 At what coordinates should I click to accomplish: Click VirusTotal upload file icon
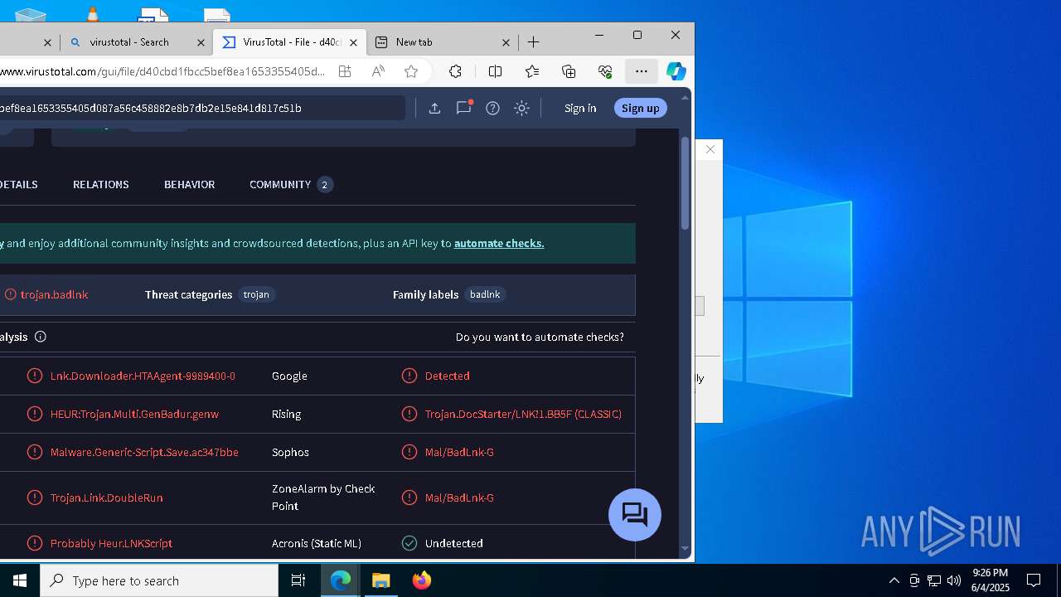click(434, 108)
